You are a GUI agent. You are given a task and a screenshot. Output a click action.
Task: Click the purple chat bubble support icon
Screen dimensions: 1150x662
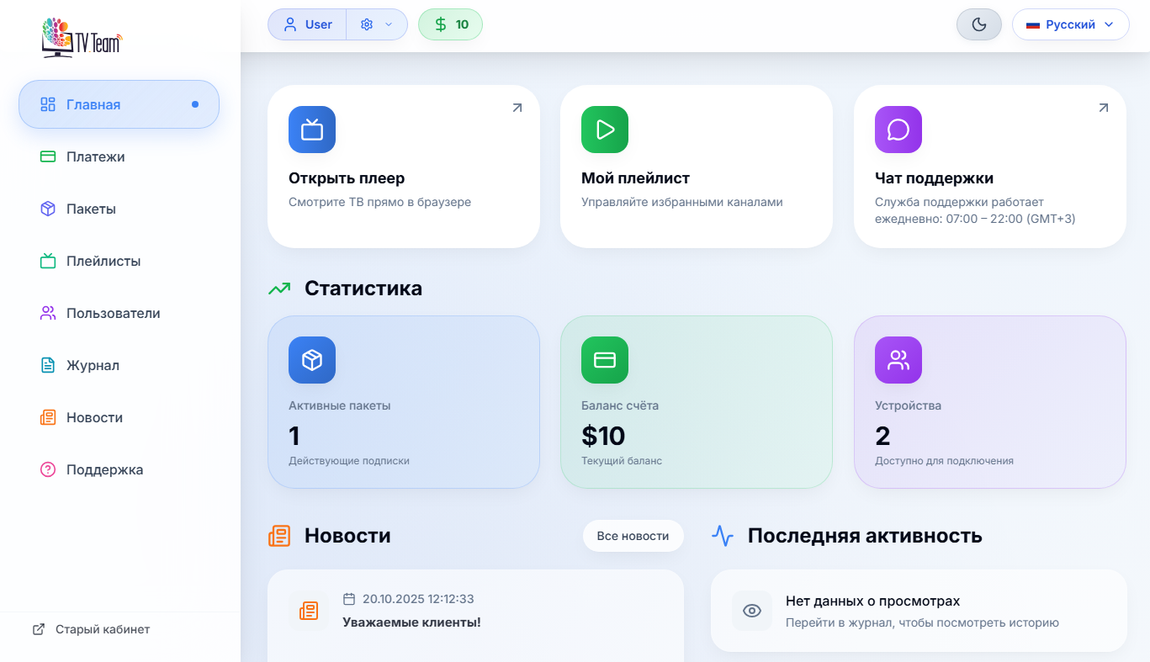[x=898, y=130]
